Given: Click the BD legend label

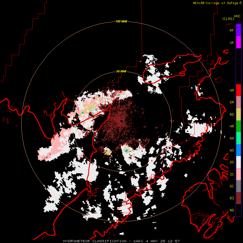Looking at the screenshot, I should (x=232, y=114).
